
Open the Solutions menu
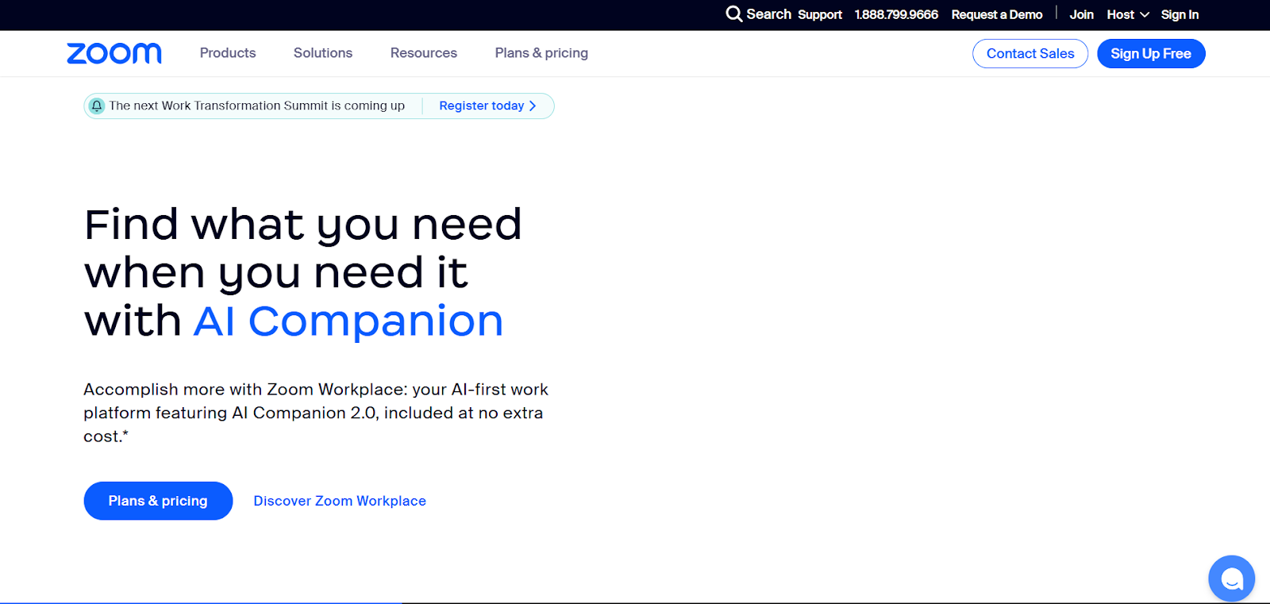323,53
